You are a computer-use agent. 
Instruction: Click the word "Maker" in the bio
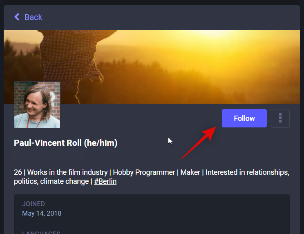click(190, 172)
